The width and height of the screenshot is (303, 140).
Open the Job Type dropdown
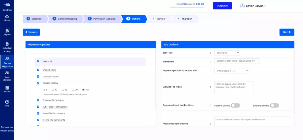click(227, 53)
